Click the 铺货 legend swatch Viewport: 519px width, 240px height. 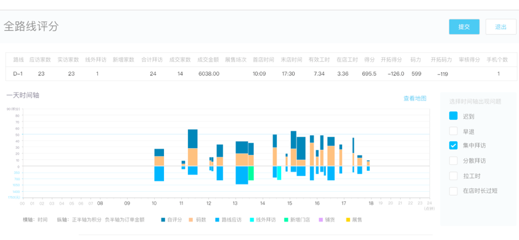click(x=321, y=220)
